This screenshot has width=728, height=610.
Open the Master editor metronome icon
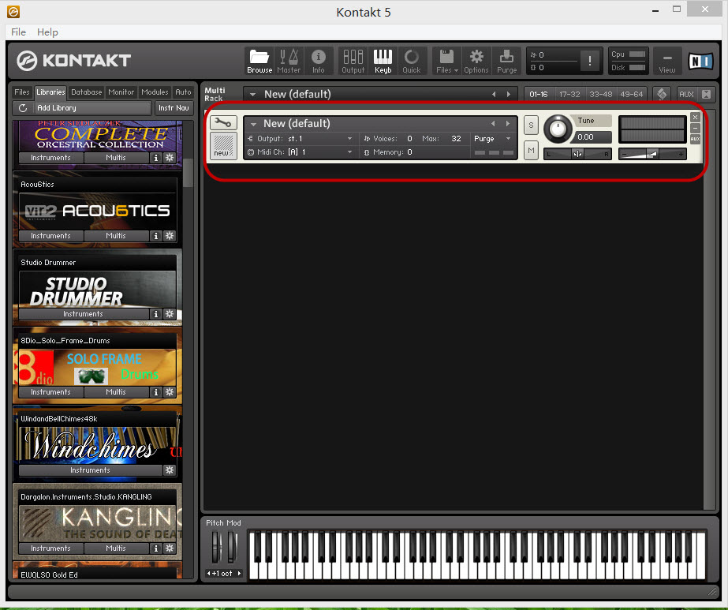click(289, 61)
